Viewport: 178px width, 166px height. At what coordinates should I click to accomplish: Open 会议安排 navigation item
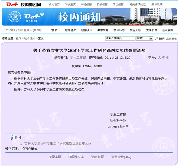tap(168, 30)
